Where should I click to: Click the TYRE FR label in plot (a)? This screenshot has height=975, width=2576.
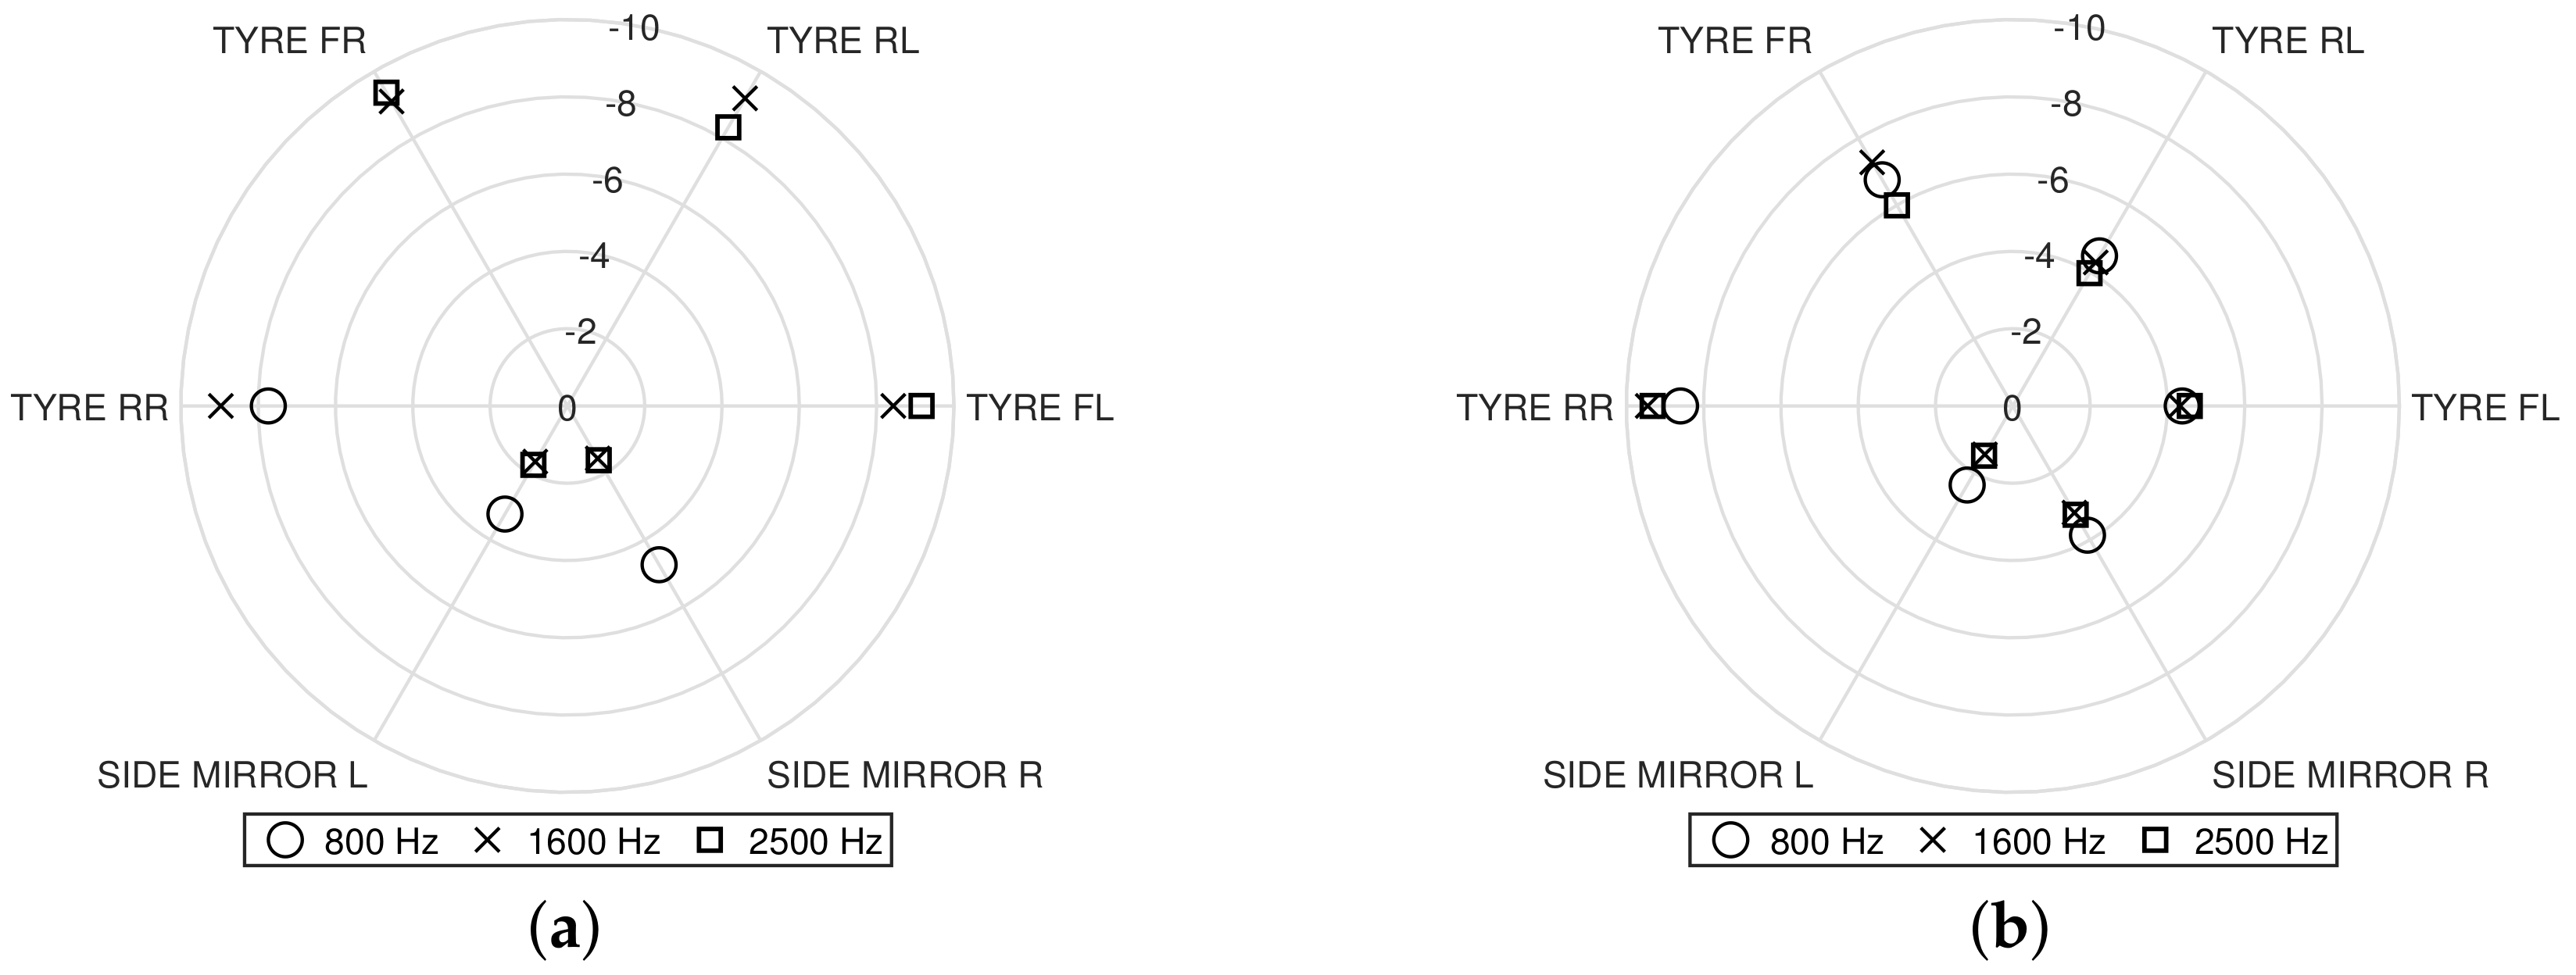click(290, 41)
